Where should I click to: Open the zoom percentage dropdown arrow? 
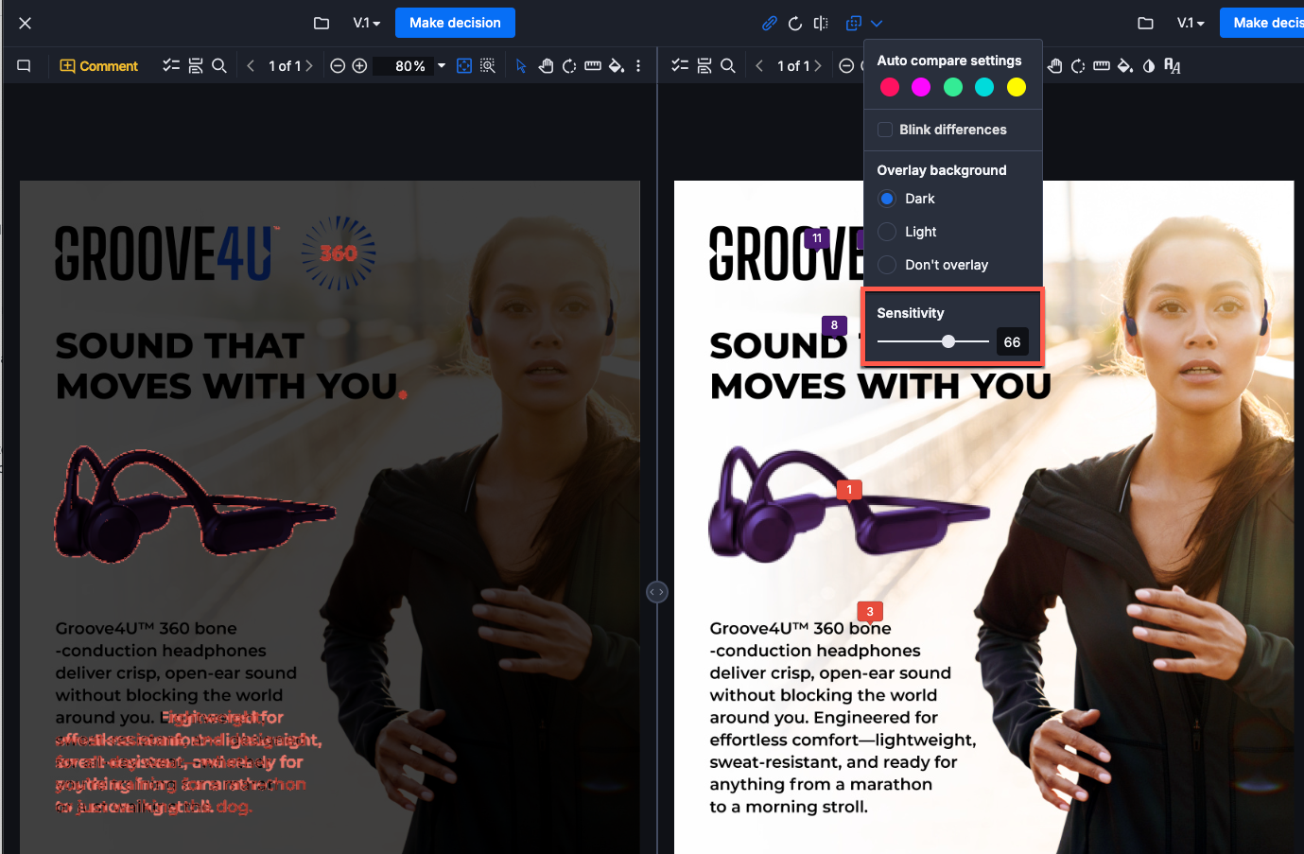441,66
